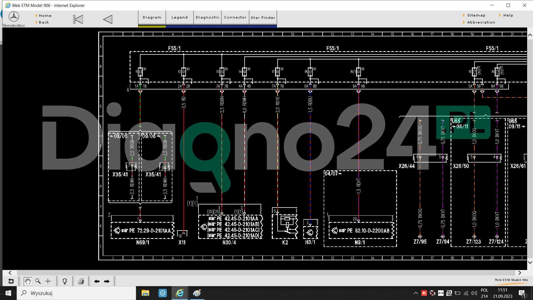Click the N69/1 component label
533x300 pixels.
click(143, 242)
